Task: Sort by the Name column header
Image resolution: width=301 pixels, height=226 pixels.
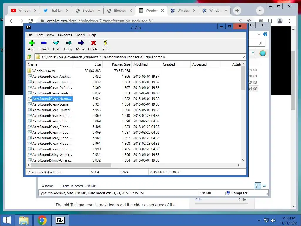Action: pyautogui.click(x=49, y=64)
